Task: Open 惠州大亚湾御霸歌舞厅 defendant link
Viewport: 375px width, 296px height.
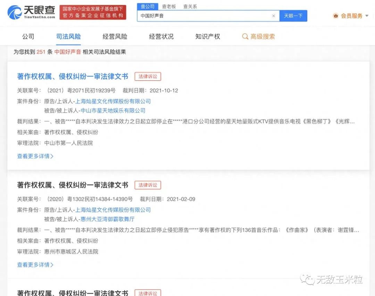Action: tap(107, 219)
